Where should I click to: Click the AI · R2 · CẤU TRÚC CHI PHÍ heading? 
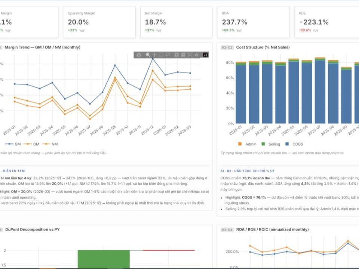click(248, 171)
